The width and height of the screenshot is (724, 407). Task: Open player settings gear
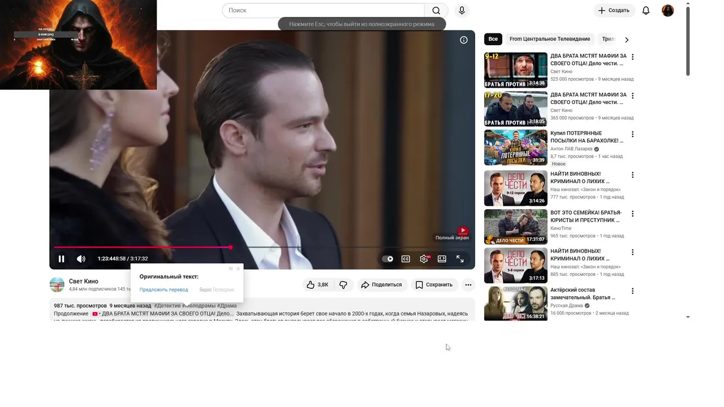[424, 259]
